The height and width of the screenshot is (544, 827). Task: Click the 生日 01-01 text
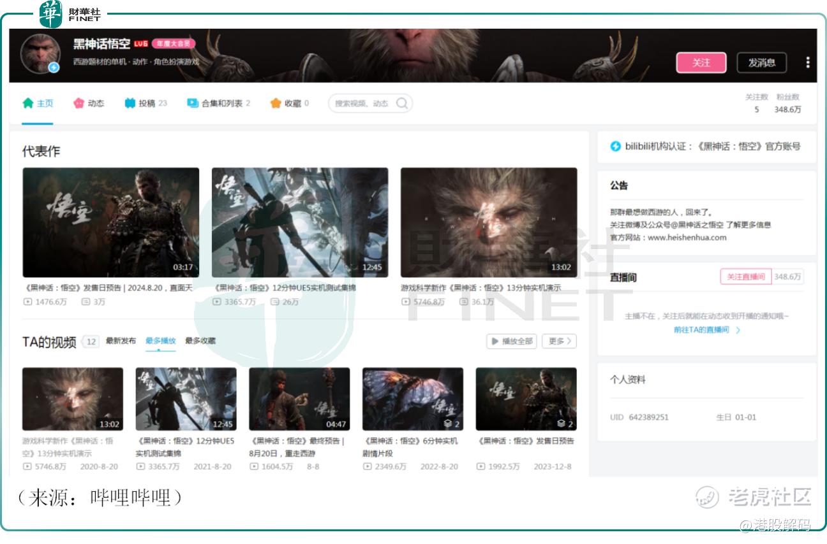tap(736, 417)
